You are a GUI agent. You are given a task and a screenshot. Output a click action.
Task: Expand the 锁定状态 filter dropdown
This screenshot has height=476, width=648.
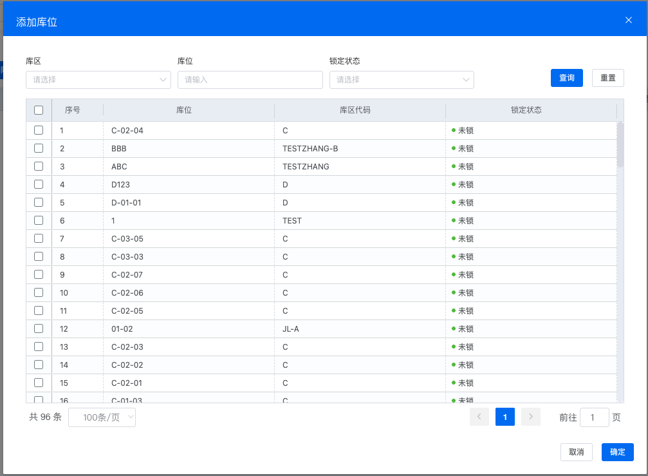tap(402, 80)
